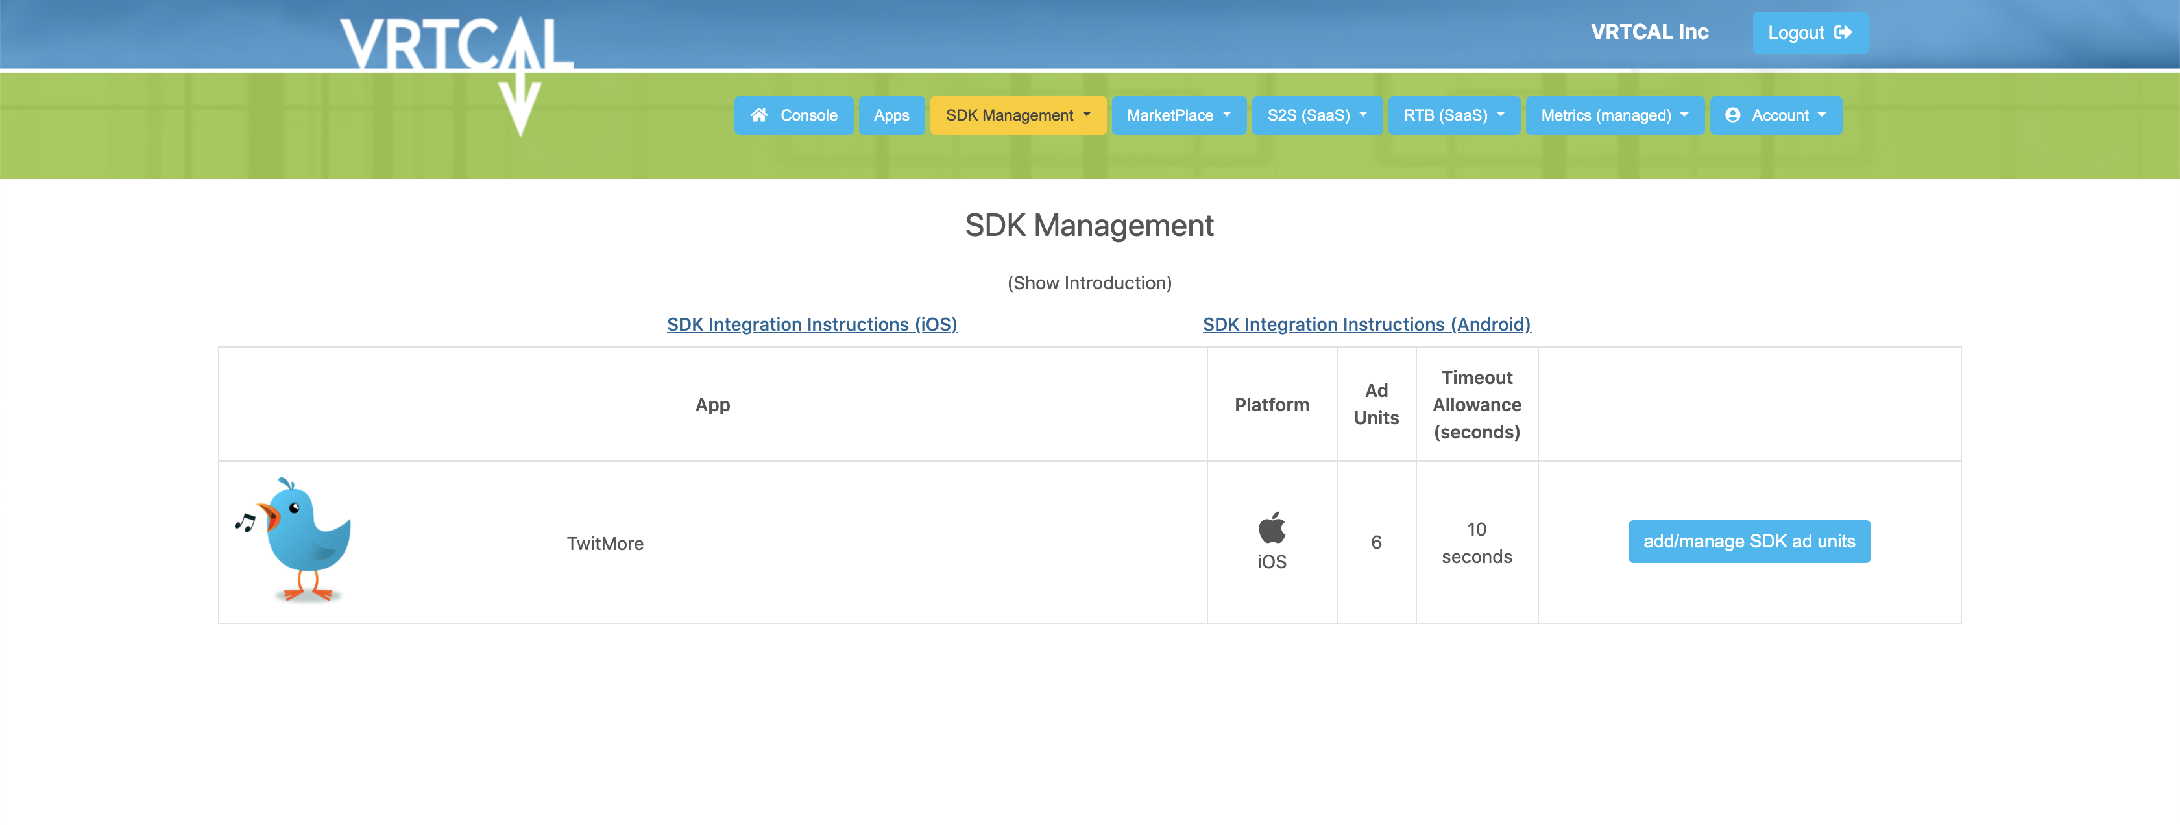Click (Show Introduction) text
This screenshot has width=2180, height=825.
click(1089, 283)
